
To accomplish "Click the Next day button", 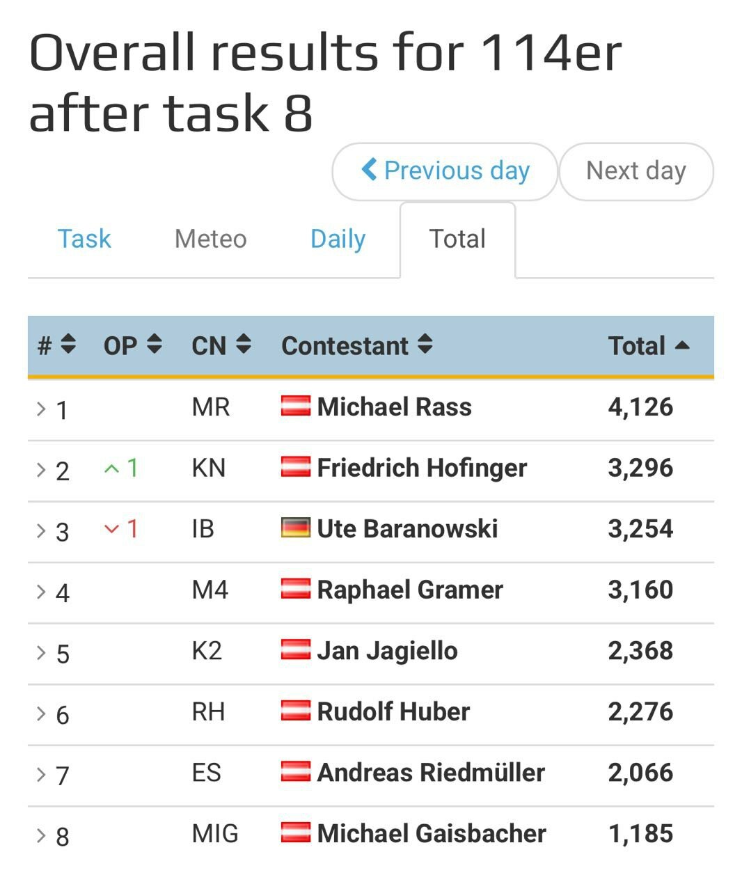I will click(636, 171).
